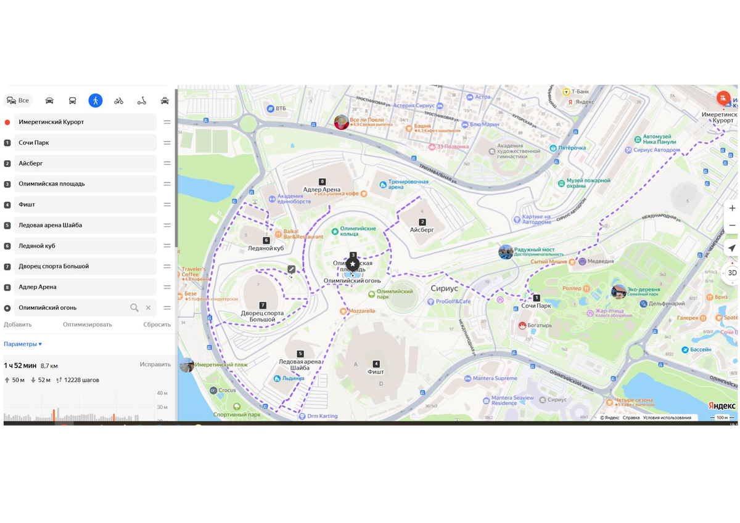Click the Дельфинарий map icon
The image size is (740, 523).
pyautogui.click(x=644, y=304)
